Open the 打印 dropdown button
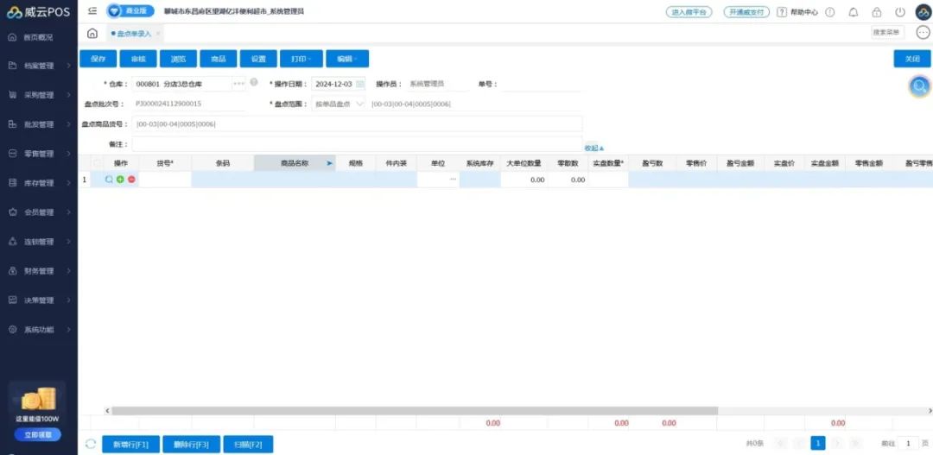Viewport: 933px width, 455px height. 301,59
